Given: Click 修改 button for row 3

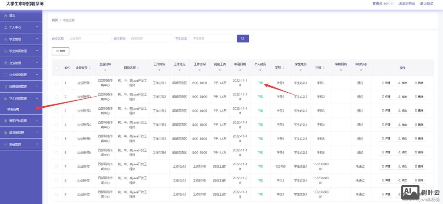Looking at the screenshot, I should [402, 111].
